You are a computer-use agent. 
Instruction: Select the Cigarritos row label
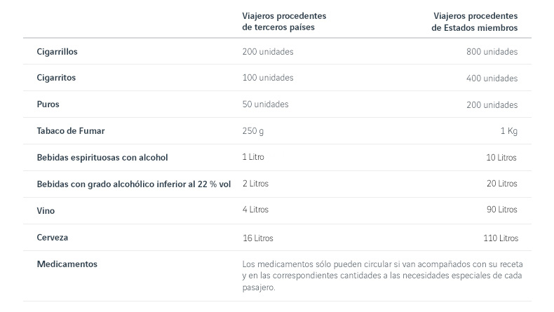tap(56, 78)
